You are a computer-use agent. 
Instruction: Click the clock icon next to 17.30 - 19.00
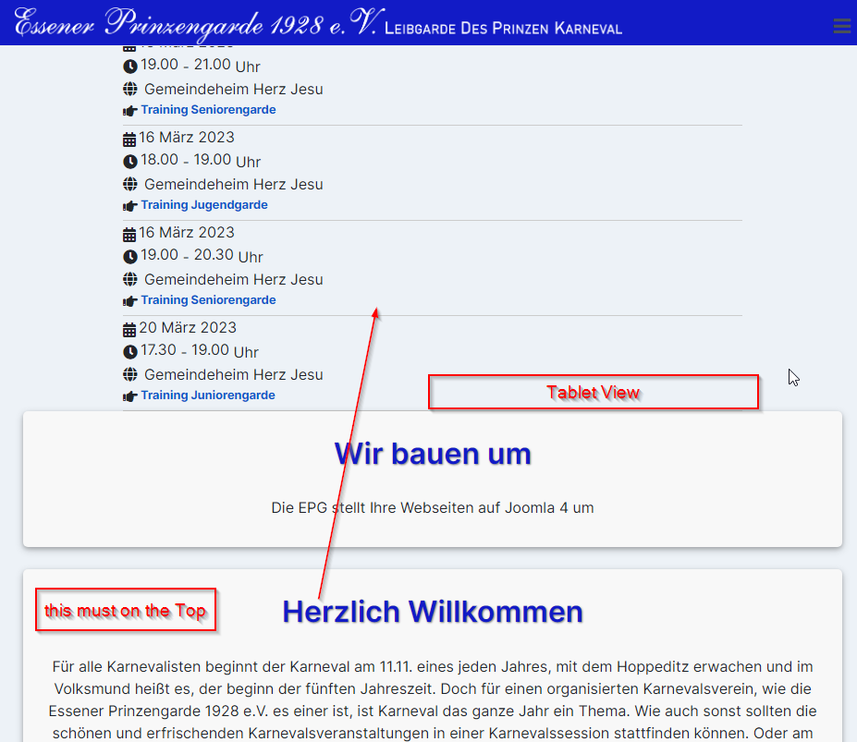tap(129, 351)
